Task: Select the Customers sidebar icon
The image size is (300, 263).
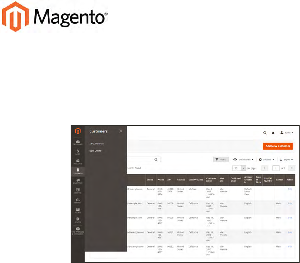Action: 78,171
